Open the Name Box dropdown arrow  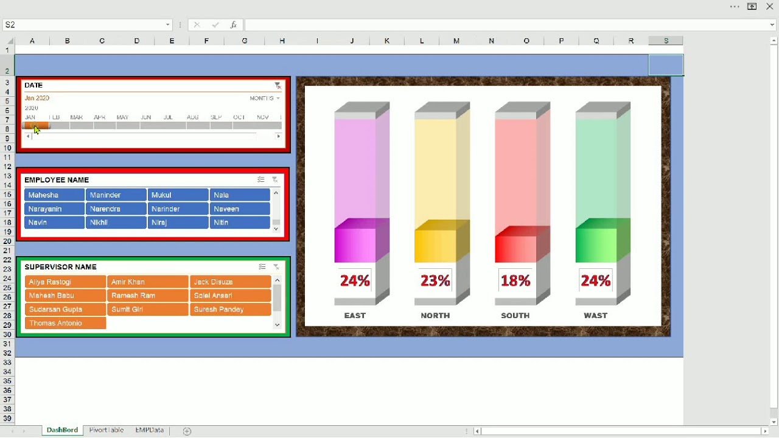(x=168, y=25)
